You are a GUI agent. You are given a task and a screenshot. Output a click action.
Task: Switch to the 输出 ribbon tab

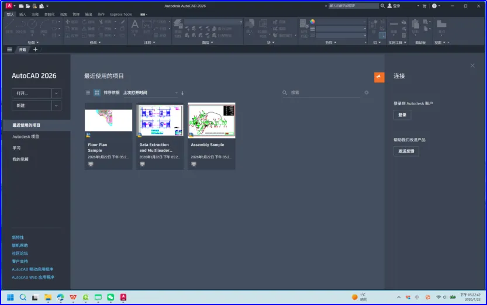tap(88, 14)
